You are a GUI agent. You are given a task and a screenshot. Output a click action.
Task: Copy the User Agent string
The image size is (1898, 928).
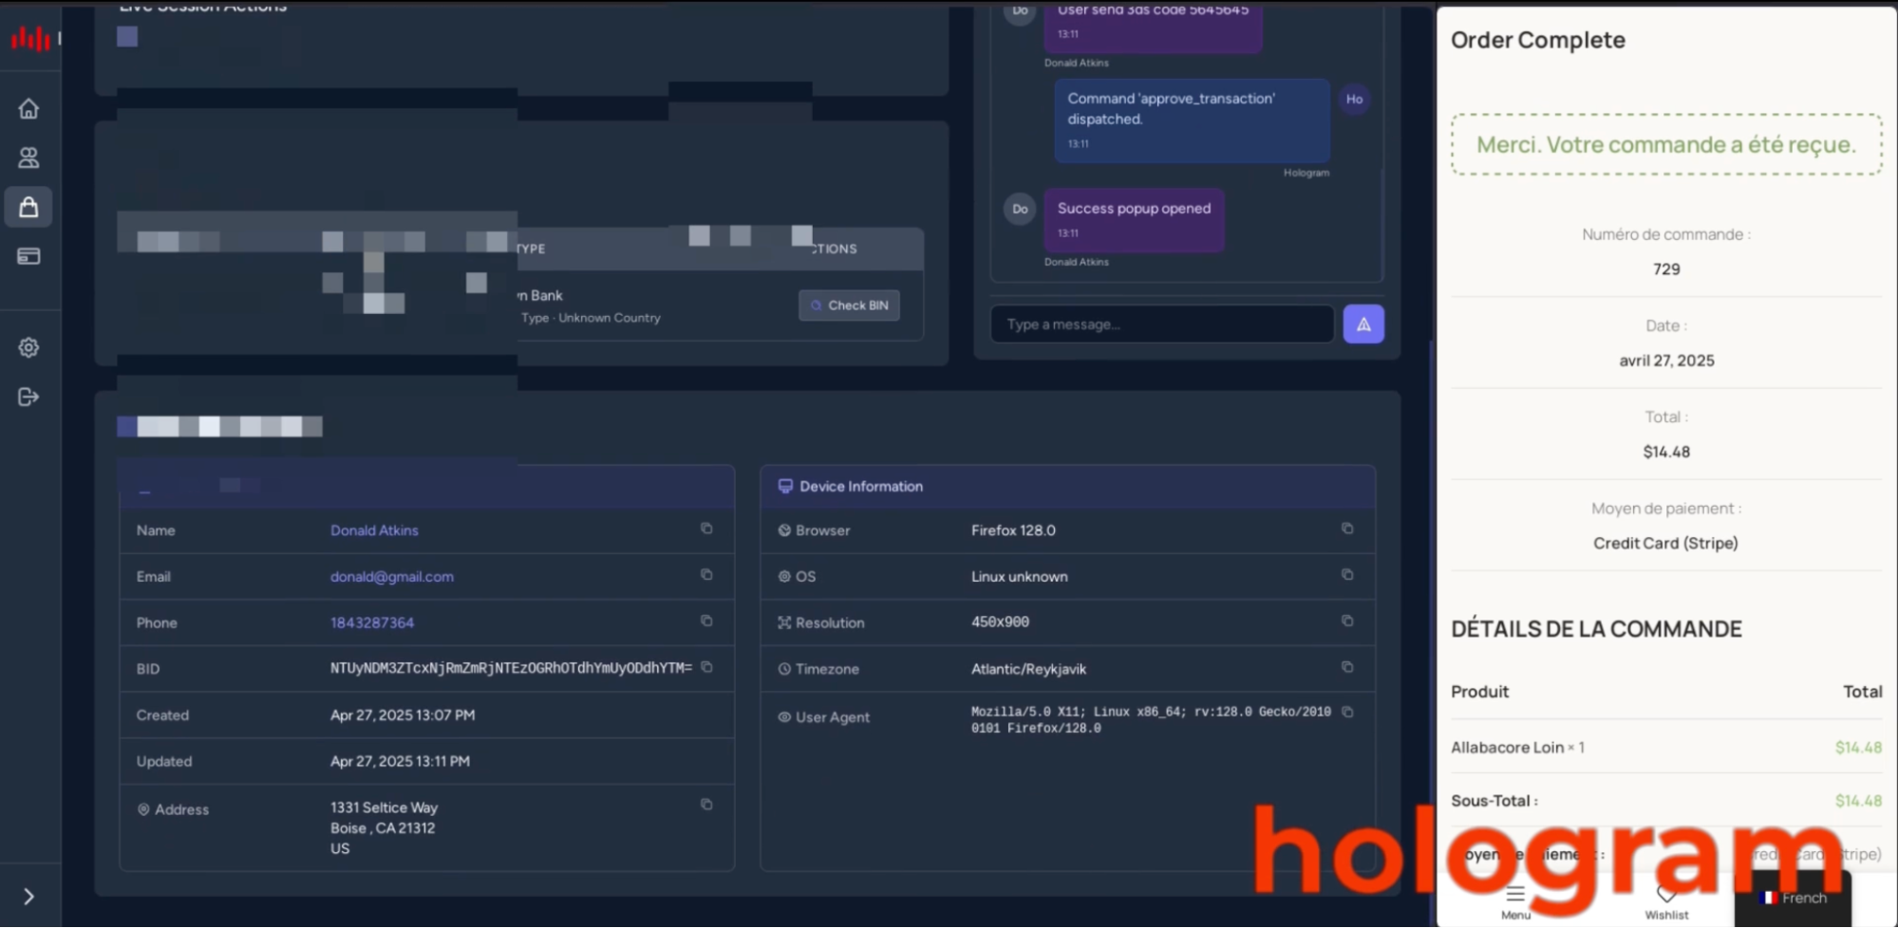point(1347,712)
